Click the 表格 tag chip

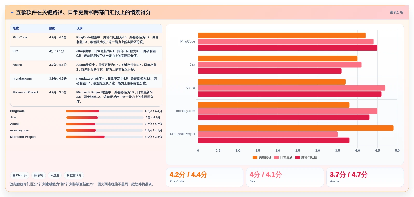tap(39, 175)
